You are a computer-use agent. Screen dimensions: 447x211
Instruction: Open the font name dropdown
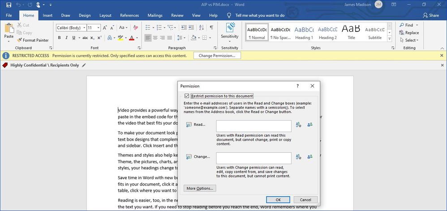point(85,28)
